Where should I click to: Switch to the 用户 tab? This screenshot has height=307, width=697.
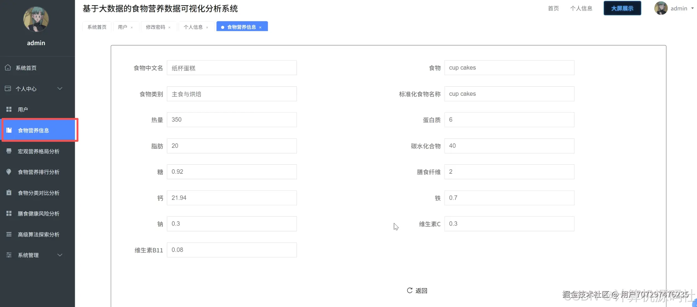123,27
